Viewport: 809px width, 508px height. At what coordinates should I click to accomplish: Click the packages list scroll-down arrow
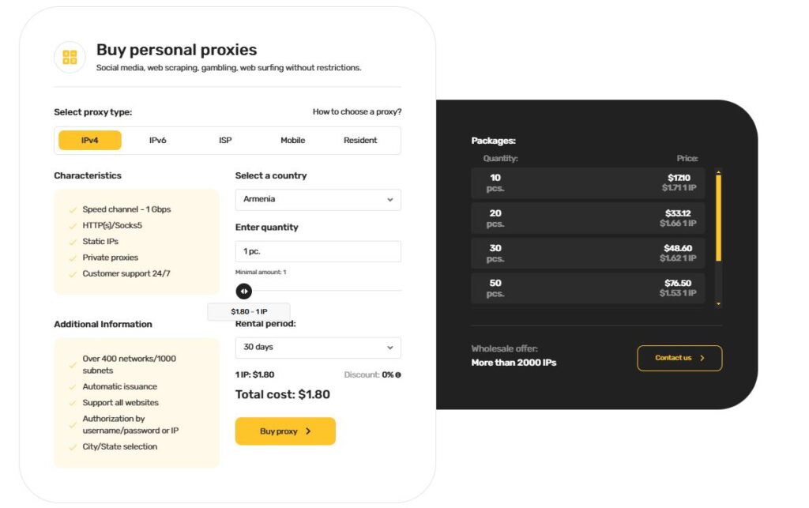[x=718, y=303]
